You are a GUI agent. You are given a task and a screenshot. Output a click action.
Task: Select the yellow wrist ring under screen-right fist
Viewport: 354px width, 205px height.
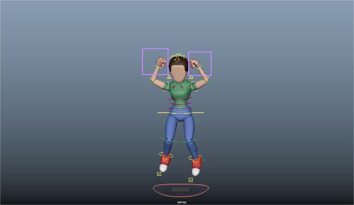(199, 67)
